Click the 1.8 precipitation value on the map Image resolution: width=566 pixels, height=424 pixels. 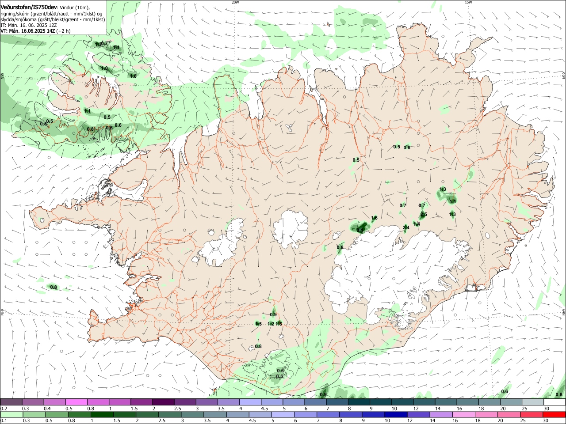pyautogui.click(x=279, y=324)
